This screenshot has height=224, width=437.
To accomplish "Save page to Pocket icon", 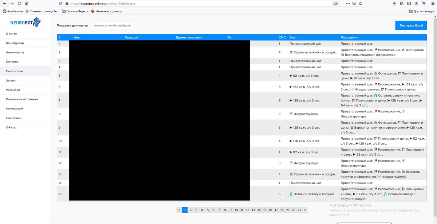I will [x=354, y=3].
